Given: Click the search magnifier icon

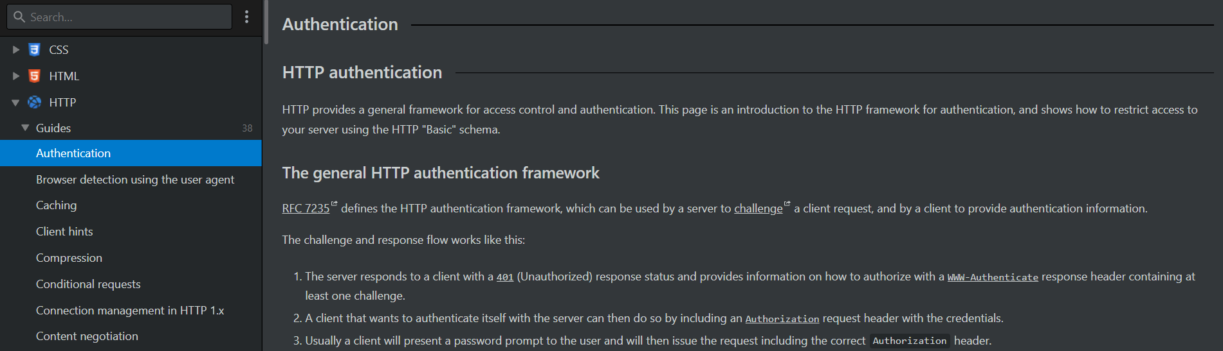Looking at the screenshot, I should (x=19, y=17).
